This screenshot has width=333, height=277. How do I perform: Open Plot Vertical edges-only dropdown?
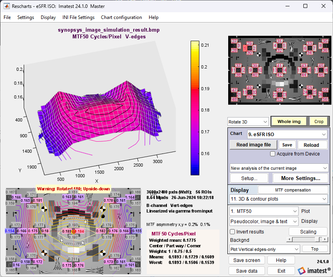pos(265,249)
